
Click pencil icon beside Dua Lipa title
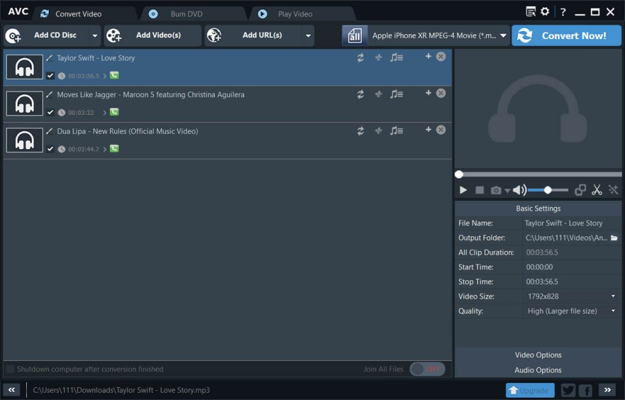49,132
